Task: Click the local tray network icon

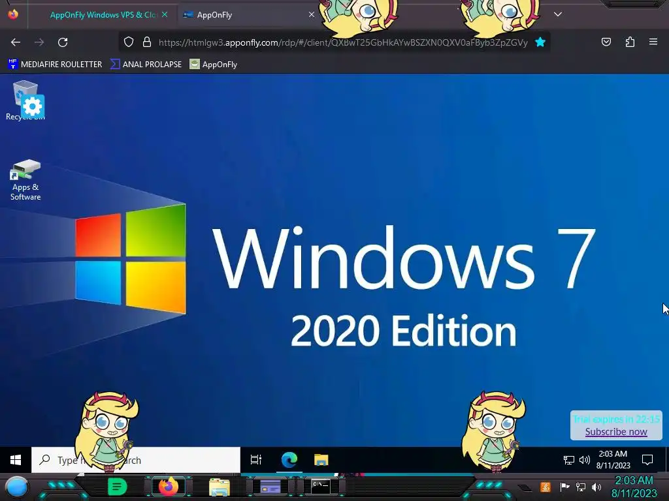Action: pyautogui.click(x=581, y=487)
